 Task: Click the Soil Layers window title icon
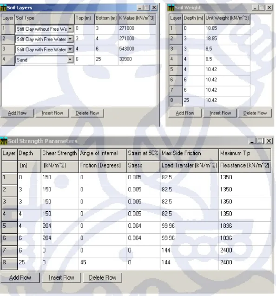3,8
